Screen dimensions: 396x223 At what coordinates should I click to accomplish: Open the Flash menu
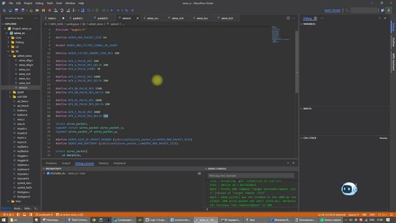[49, 3]
